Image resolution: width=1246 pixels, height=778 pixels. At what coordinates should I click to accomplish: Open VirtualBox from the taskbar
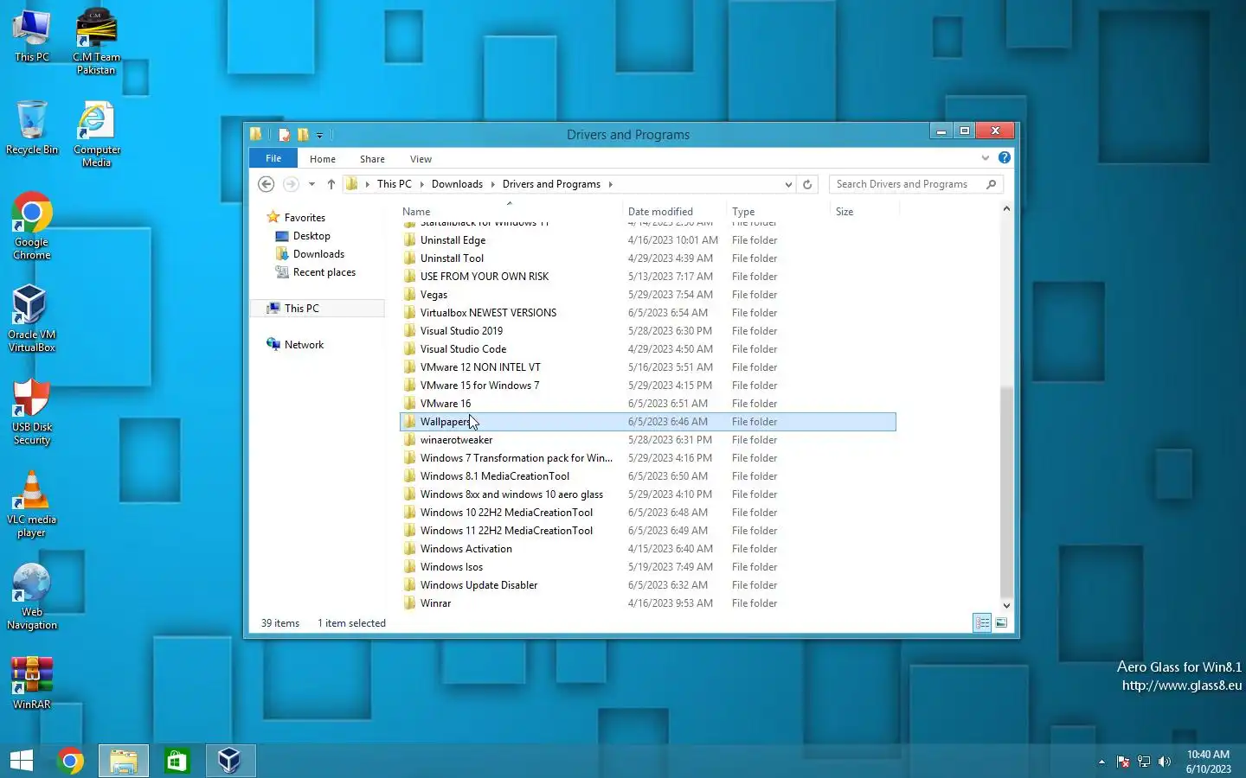coord(230,761)
